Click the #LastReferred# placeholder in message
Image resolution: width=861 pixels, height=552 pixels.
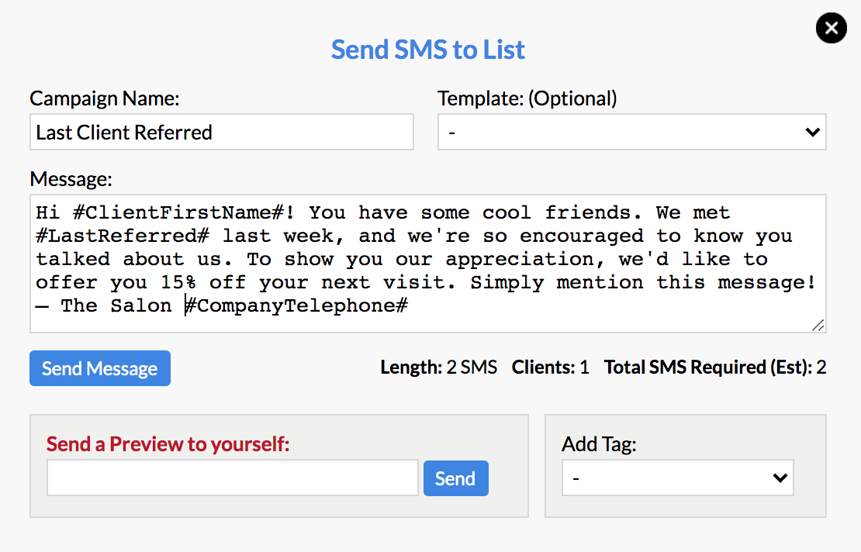click(123, 236)
